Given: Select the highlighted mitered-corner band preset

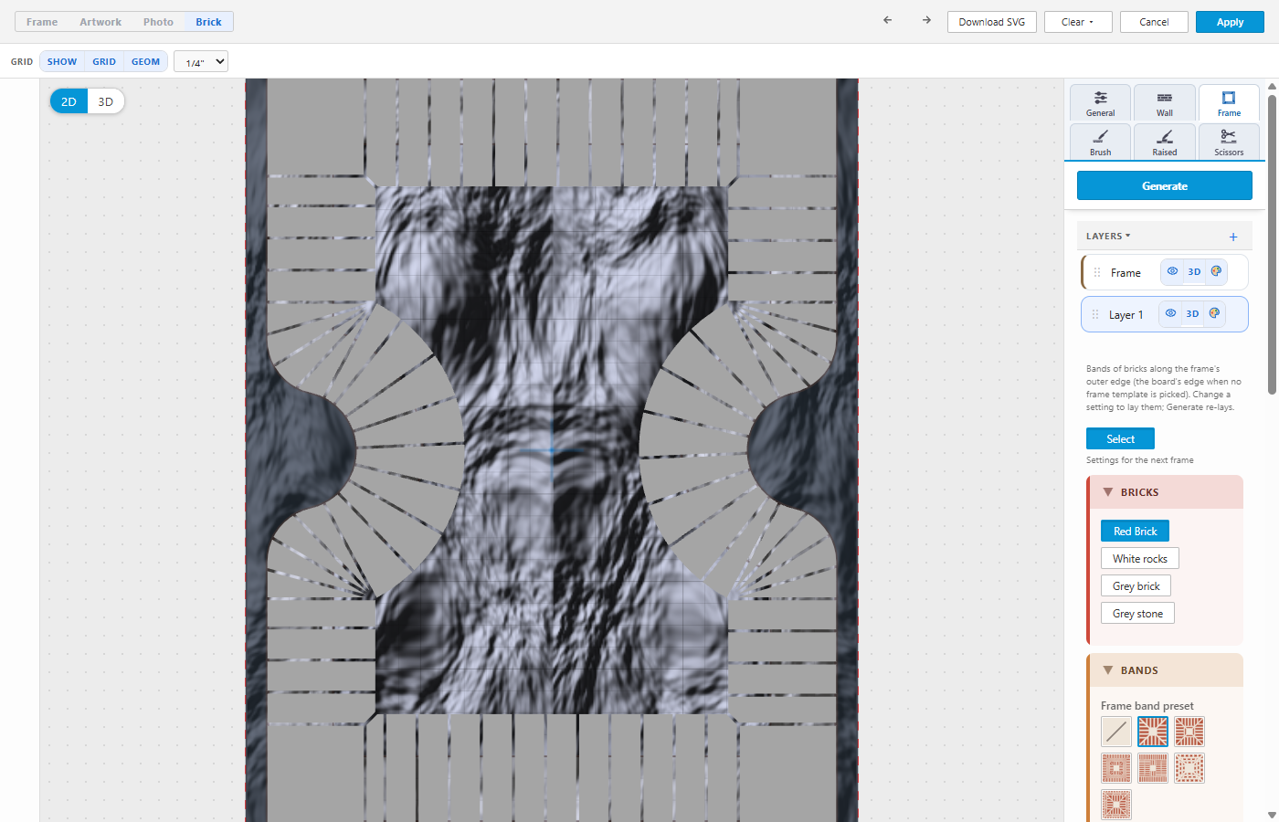Looking at the screenshot, I should click(1153, 732).
